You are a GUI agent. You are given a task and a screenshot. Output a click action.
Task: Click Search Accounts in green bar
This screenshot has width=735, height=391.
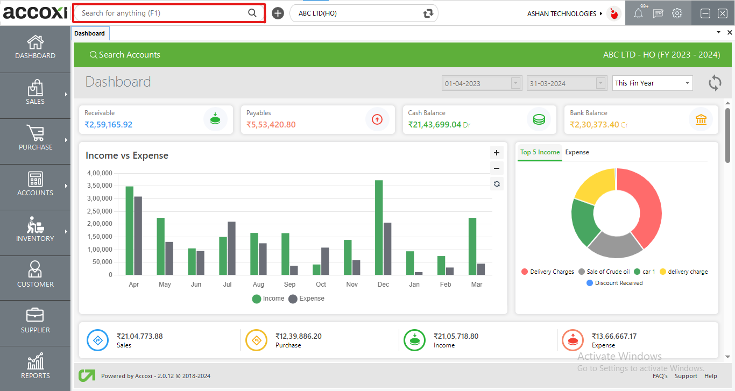click(125, 55)
